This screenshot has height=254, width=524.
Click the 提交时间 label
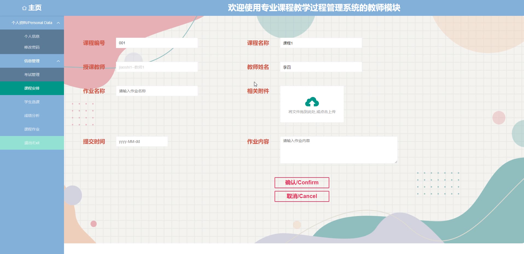(94, 141)
